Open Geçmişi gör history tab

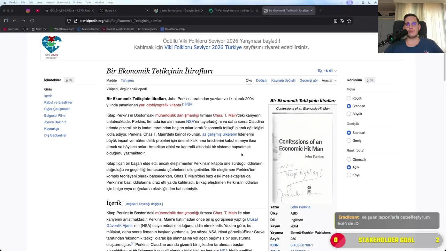click(309, 81)
